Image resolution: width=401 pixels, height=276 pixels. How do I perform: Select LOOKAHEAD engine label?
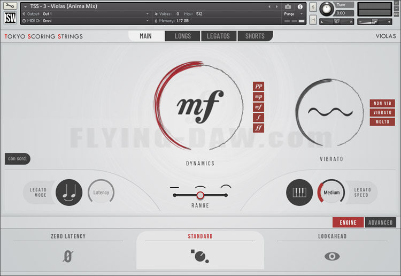[x=332, y=236]
